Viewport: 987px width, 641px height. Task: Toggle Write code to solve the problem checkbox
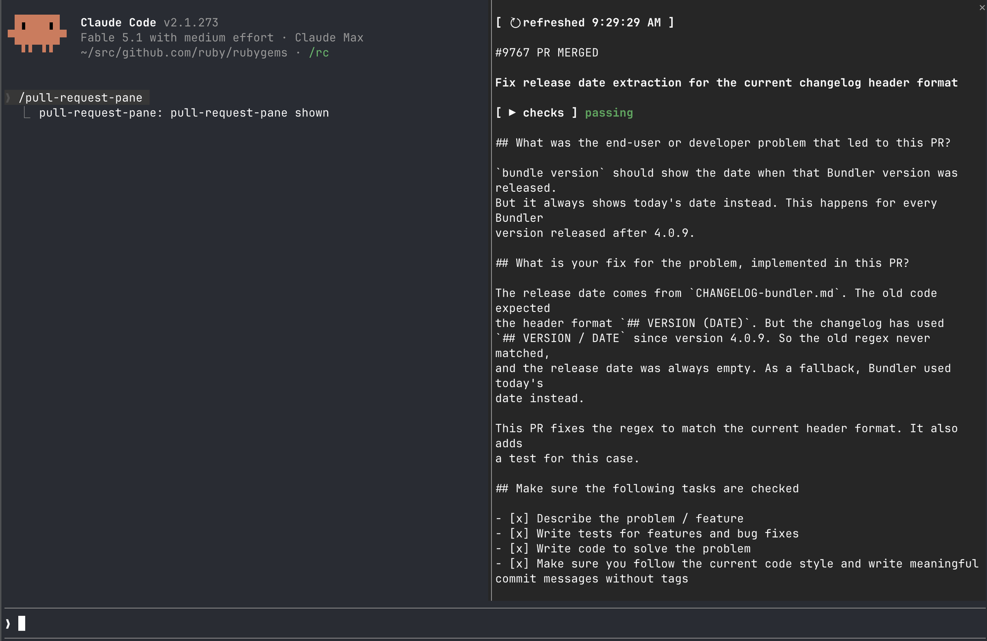click(519, 549)
